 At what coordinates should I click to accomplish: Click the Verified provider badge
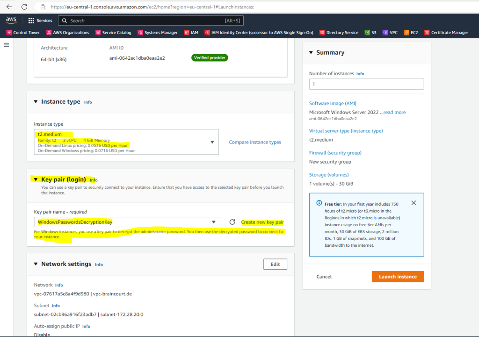pos(210,57)
